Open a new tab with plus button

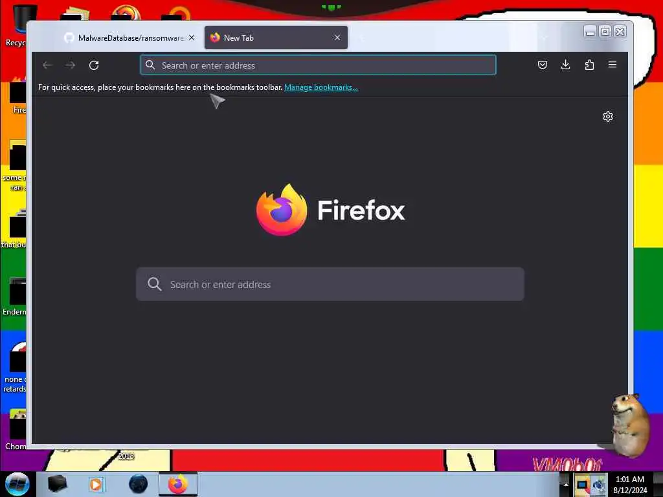coord(361,38)
